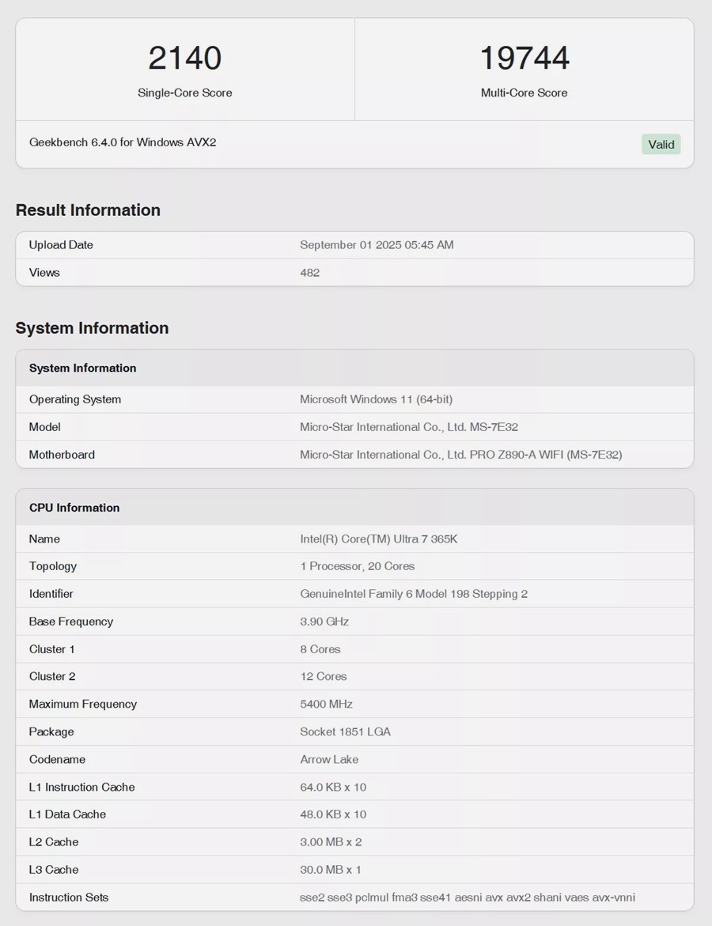Click the Base Frequency value 3.90 GHz
Screen dimensions: 712x926
pos(324,622)
